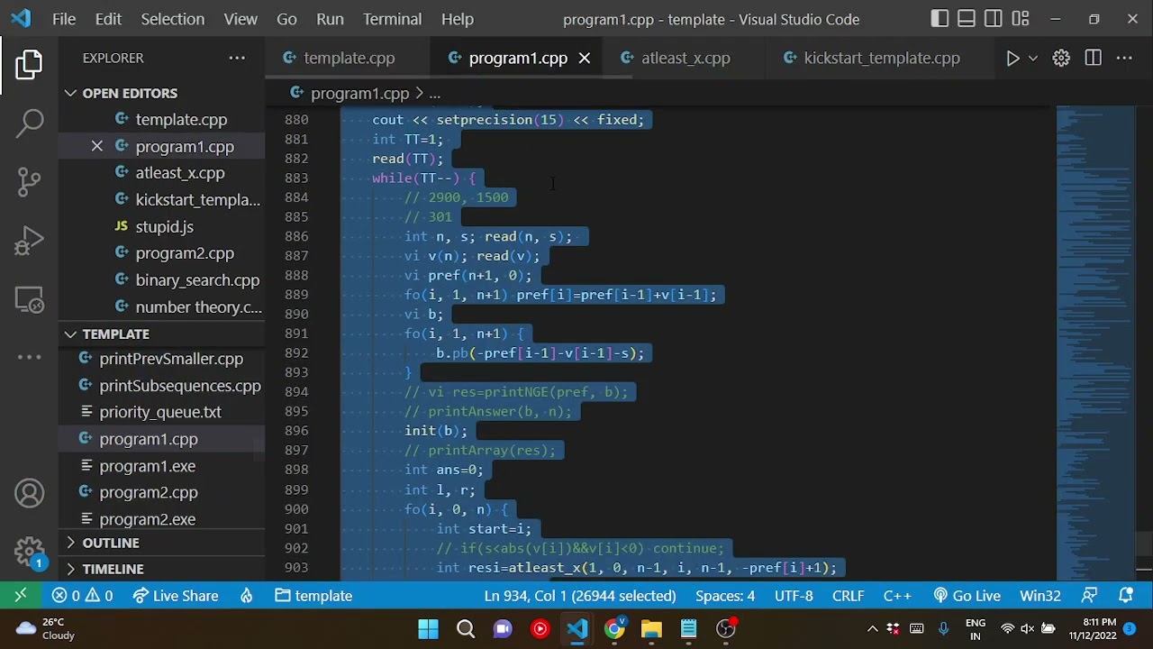Open remote window status bar button
This screenshot has height=649, width=1153.
click(21, 596)
